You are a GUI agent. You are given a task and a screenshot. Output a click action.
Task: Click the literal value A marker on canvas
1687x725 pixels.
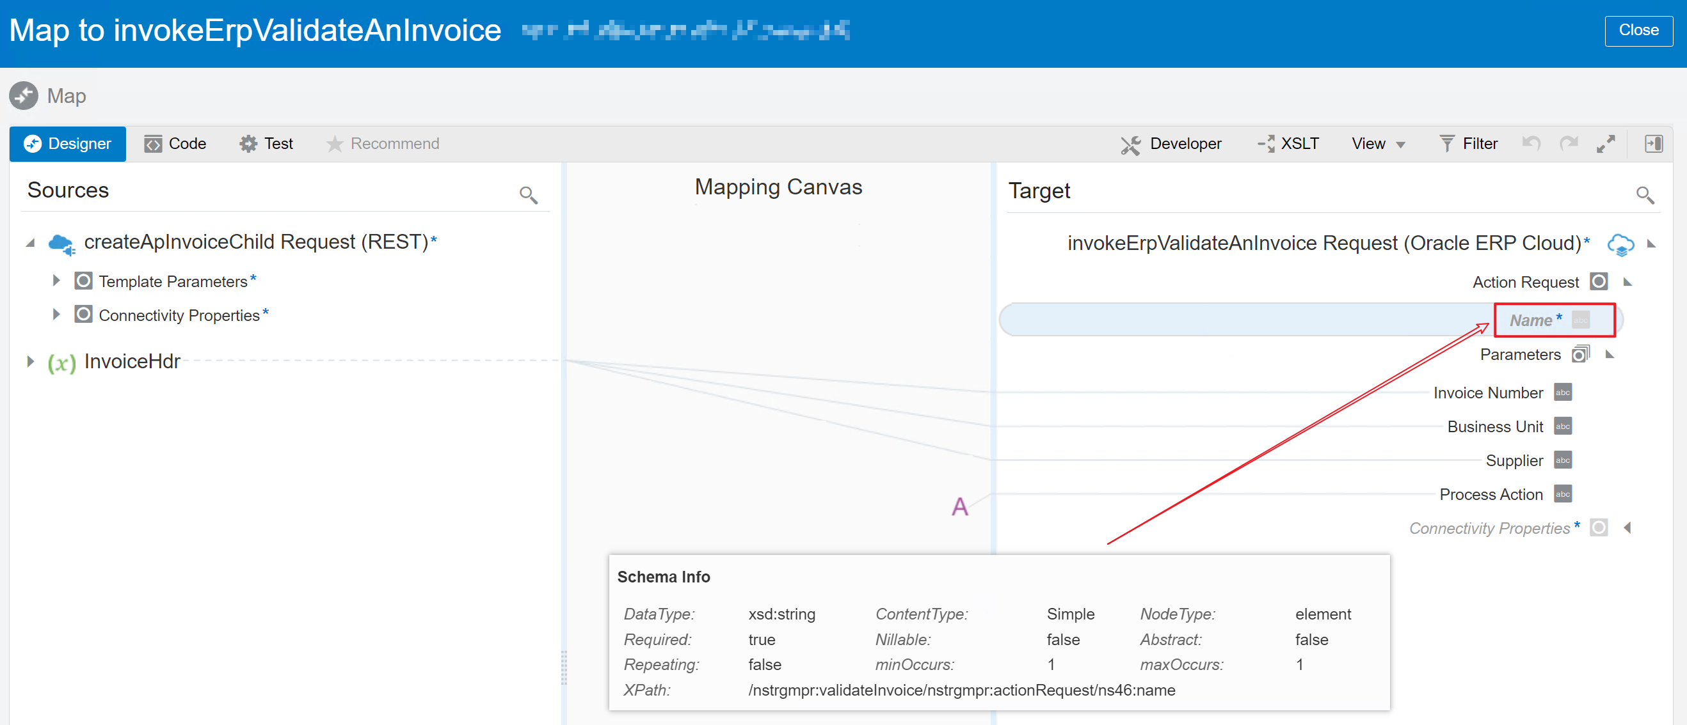click(959, 506)
